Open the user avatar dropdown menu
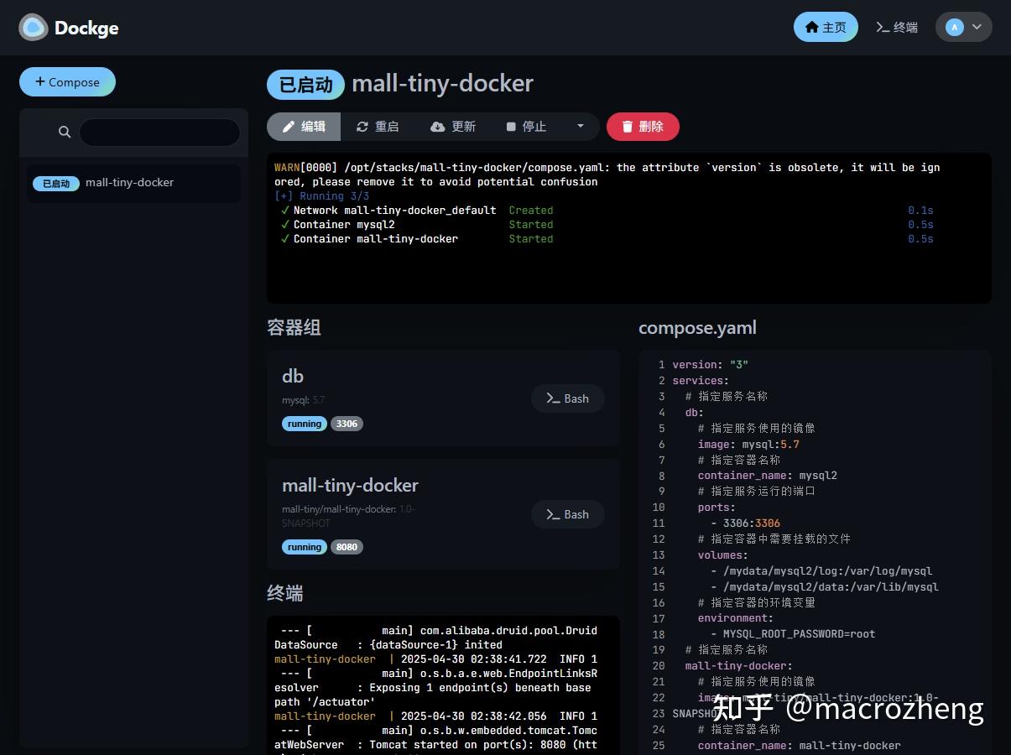 tap(963, 27)
